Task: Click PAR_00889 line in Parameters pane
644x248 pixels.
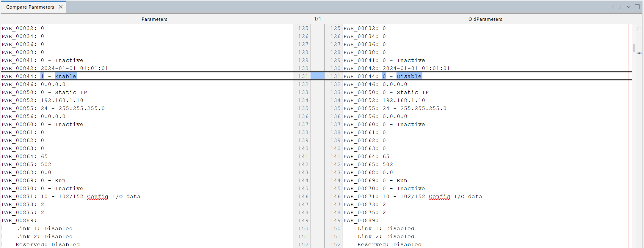Action: 19,220
